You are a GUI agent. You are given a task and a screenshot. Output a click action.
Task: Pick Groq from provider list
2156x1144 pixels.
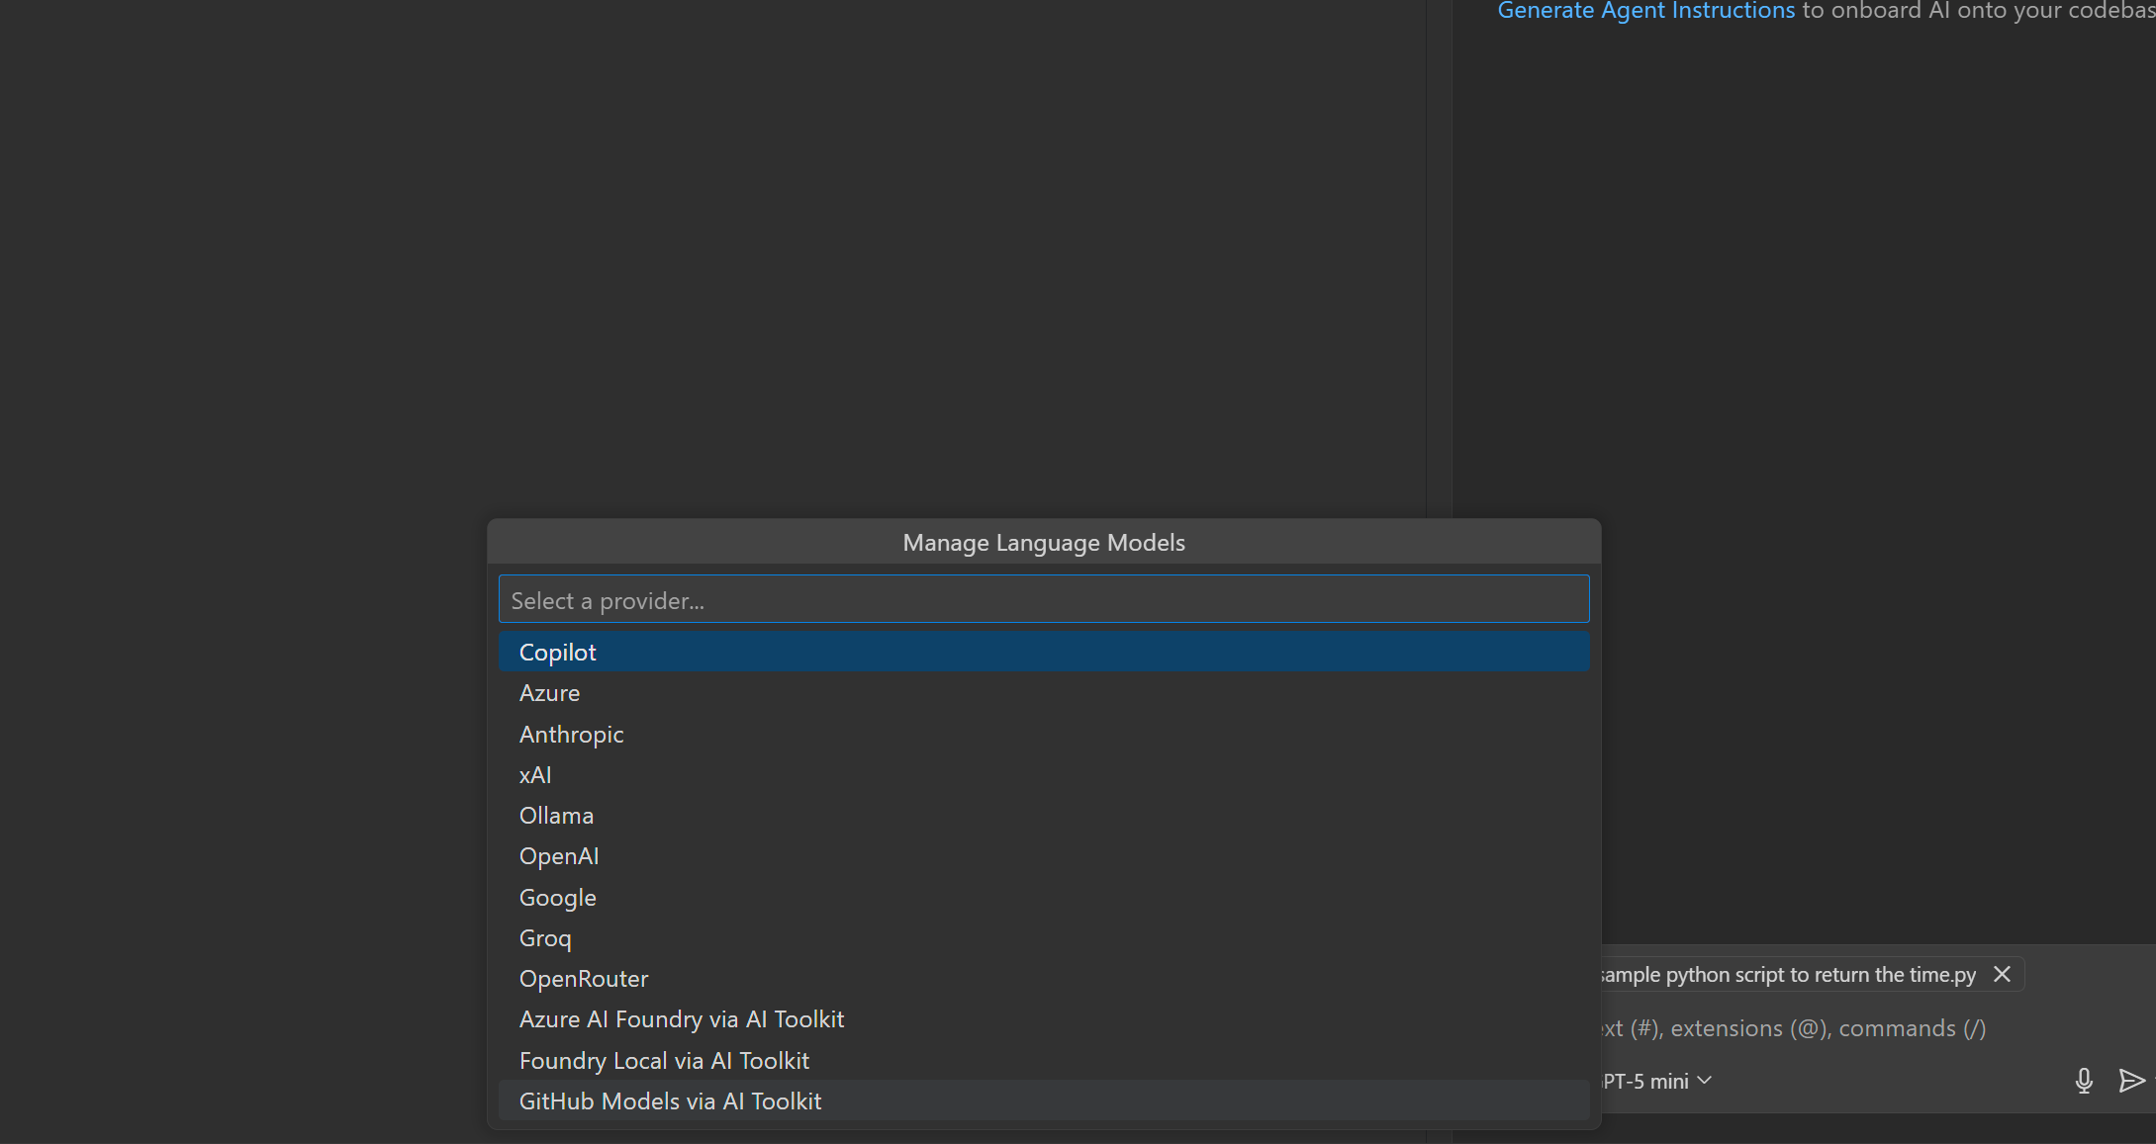[545, 938]
